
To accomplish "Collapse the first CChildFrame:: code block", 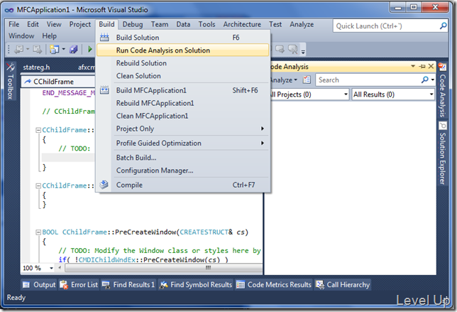I will pos(38,130).
